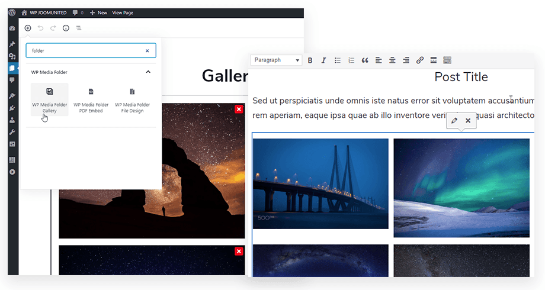Open the Paragraph format dropdown
545x290 pixels.
tap(276, 60)
